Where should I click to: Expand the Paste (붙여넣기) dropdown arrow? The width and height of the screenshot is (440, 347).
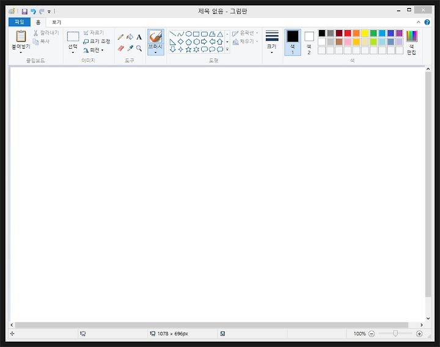pyautogui.click(x=21, y=53)
